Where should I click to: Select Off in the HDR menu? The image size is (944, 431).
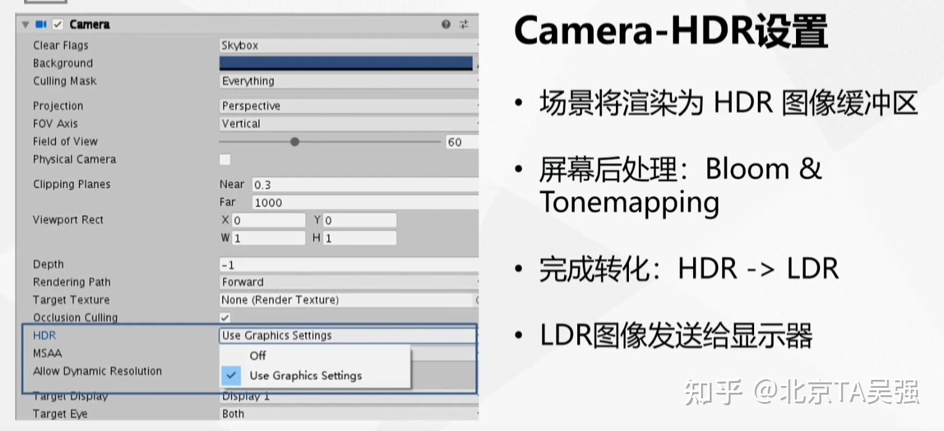(257, 355)
